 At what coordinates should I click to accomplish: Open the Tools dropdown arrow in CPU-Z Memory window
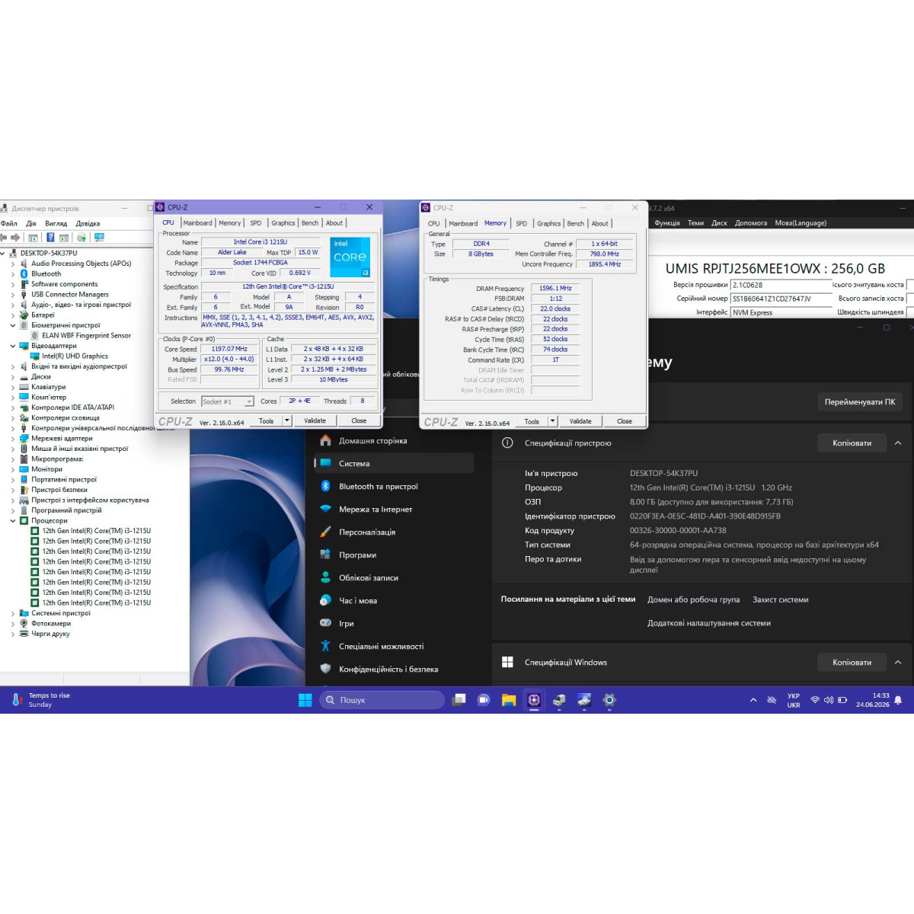[553, 421]
